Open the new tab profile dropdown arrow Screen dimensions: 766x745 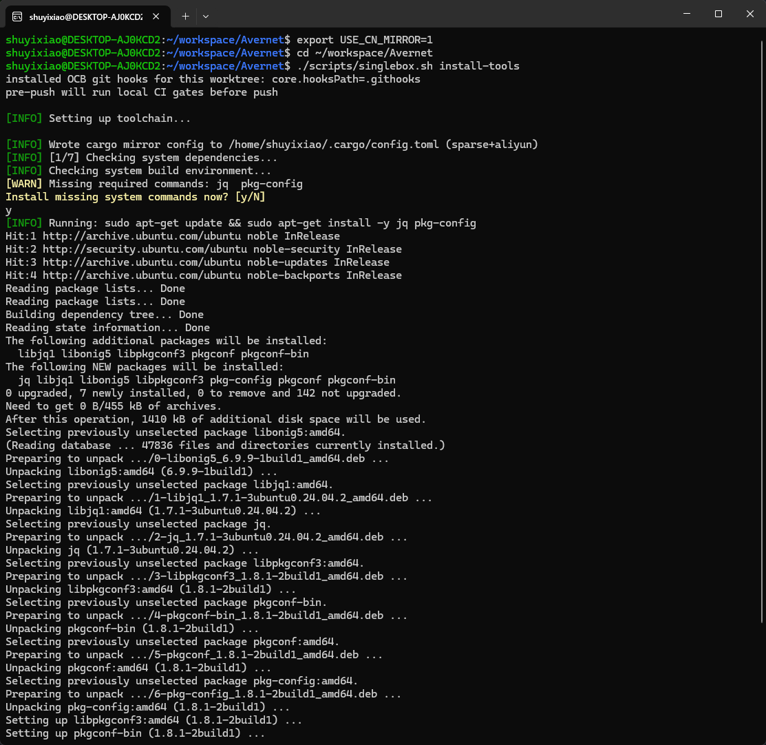pyautogui.click(x=206, y=17)
